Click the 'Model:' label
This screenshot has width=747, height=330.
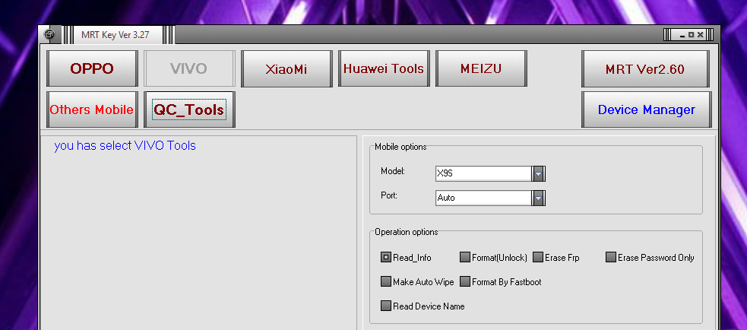tap(393, 171)
